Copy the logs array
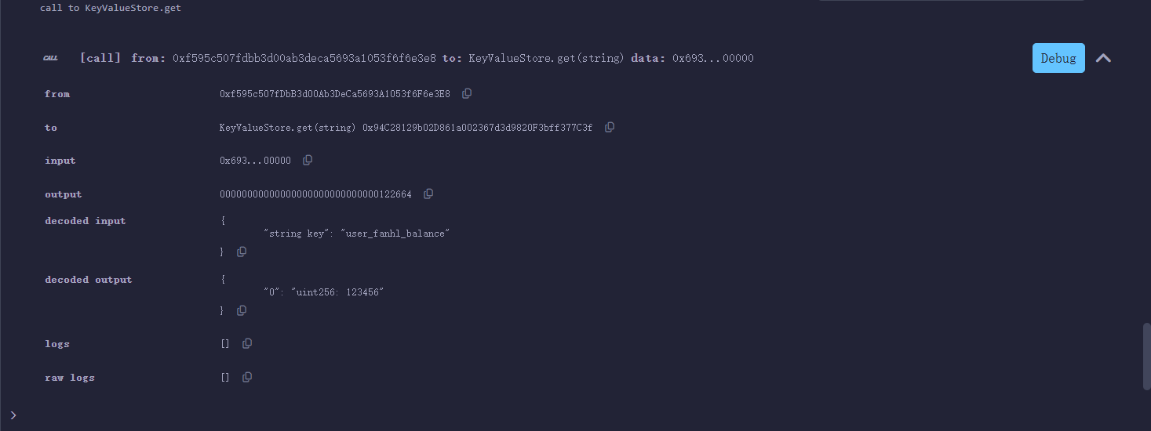 [247, 343]
